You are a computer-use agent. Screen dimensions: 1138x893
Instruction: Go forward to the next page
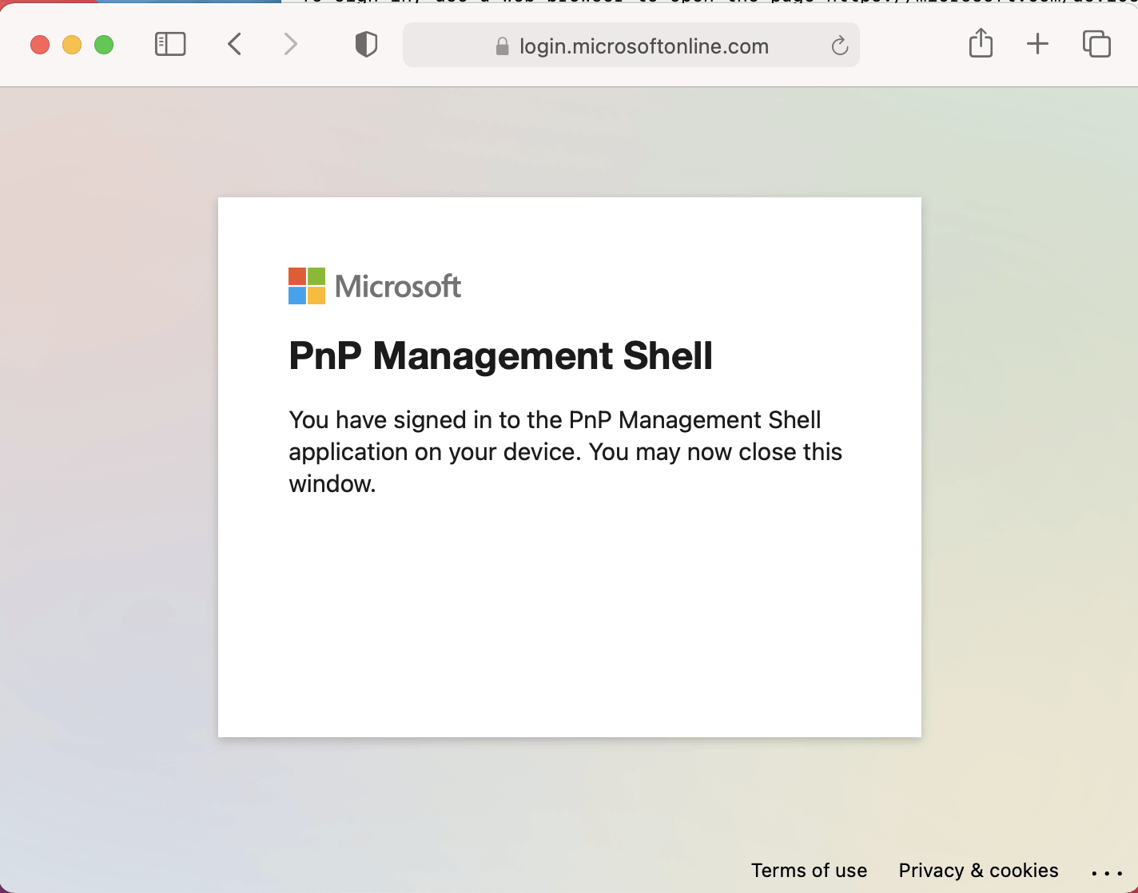[290, 44]
